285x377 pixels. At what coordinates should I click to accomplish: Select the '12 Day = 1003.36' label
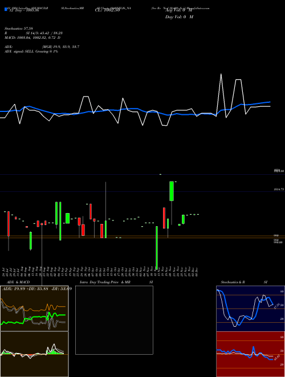pyautogui.click(x=24, y=11)
